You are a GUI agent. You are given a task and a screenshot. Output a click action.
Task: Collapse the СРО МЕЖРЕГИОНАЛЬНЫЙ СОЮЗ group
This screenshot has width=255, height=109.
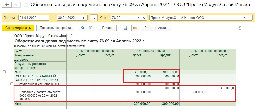coord(8,76)
